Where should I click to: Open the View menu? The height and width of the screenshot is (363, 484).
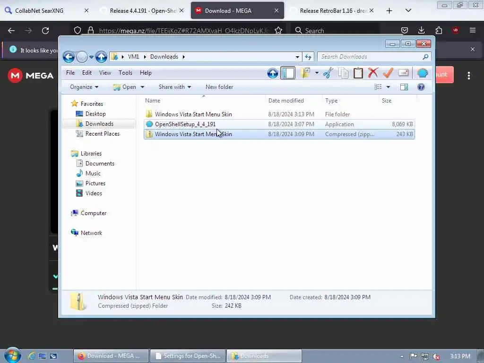(x=105, y=73)
